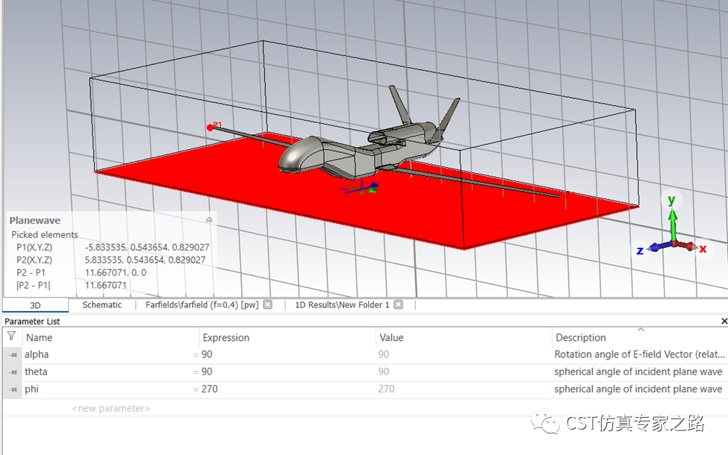728x455 pixels.
Task: Close the 1D Results New Folder 1 tab
Action: [398, 305]
